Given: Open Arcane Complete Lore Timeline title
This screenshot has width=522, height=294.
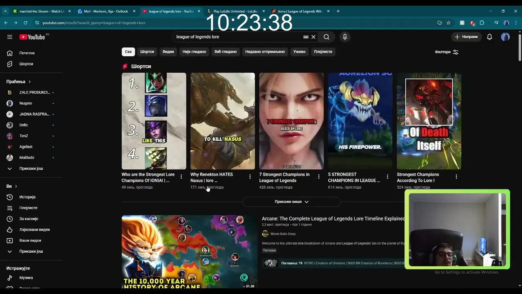Looking at the screenshot, I should [333, 219].
